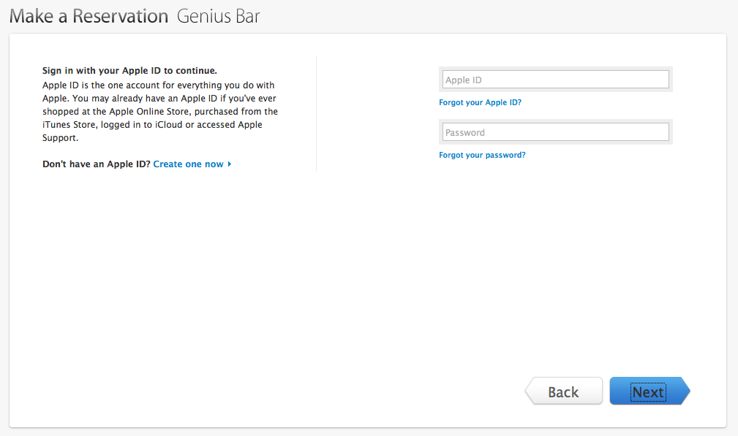738x436 pixels.
Task: Click the gray border around the Apple ID field
Action: tap(555, 69)
